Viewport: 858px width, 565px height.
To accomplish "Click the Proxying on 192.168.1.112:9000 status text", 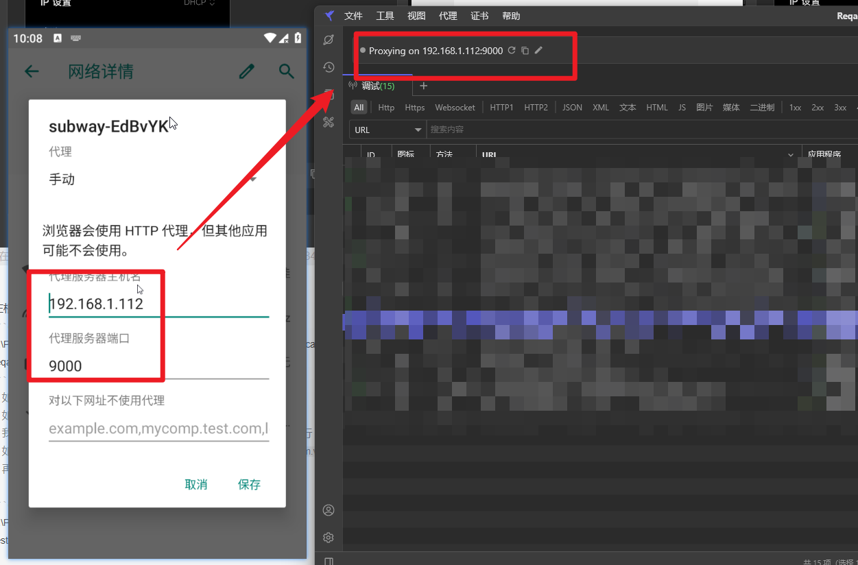I will tap(436, 51).
